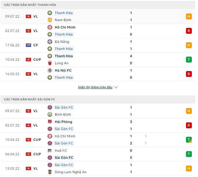
Task: Click the orange H badge for Đà Nẵng match
Action: [x=189, y=45]
